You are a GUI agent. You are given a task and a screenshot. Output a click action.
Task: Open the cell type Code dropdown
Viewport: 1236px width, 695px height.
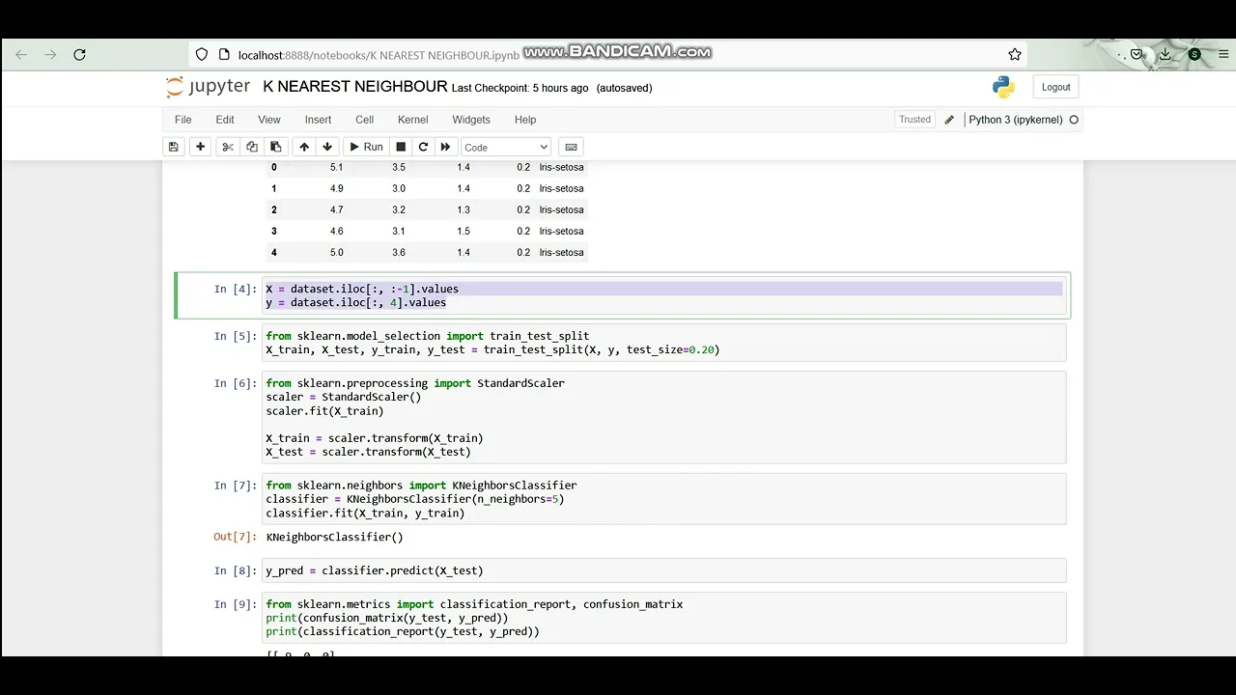coord(506,147)
